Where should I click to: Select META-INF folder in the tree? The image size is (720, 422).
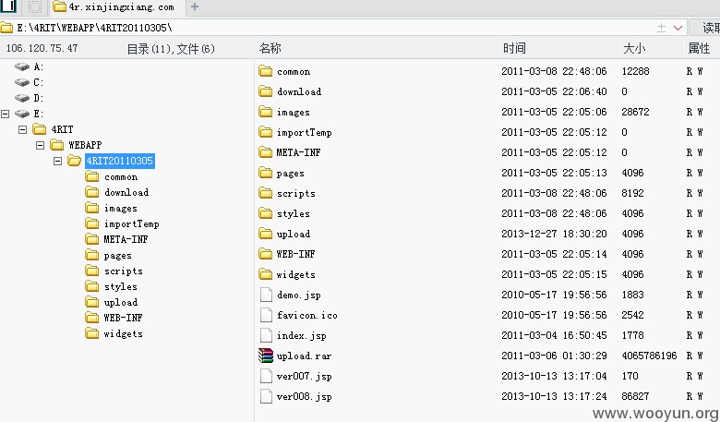coord(126,240)
